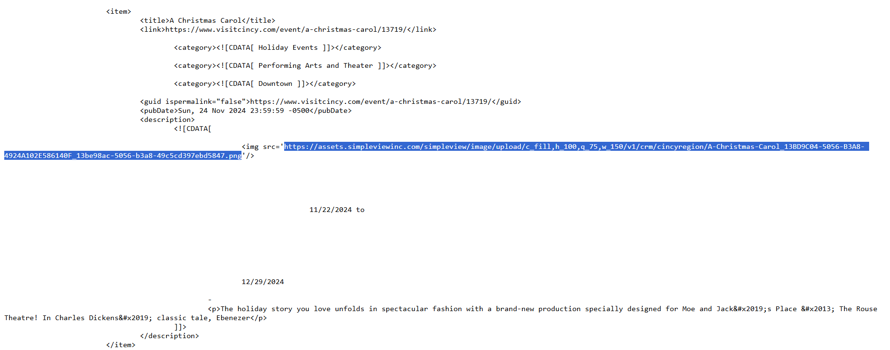The height and width of the screenshot is (350, 890).
Task: Click the opening <item> tag
Action: tap(119, 11)
